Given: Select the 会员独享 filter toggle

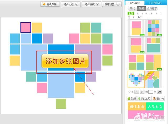Looking at the screenshot, I should point(153,8).
